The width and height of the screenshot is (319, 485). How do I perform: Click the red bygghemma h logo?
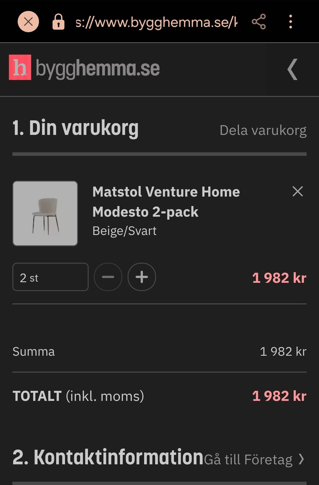point(20,67)
